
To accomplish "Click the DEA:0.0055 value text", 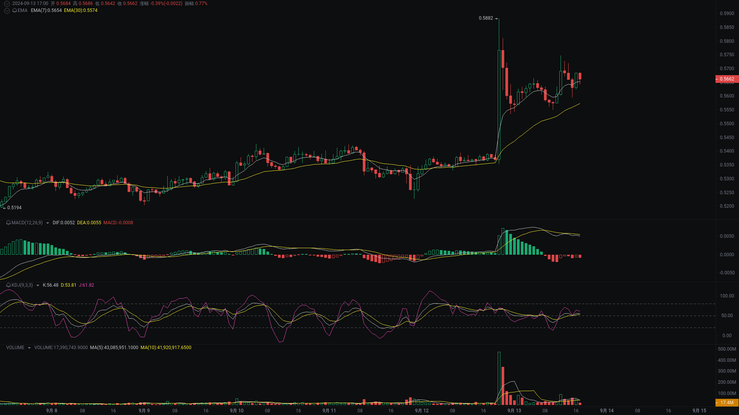I will pos(89,223).
